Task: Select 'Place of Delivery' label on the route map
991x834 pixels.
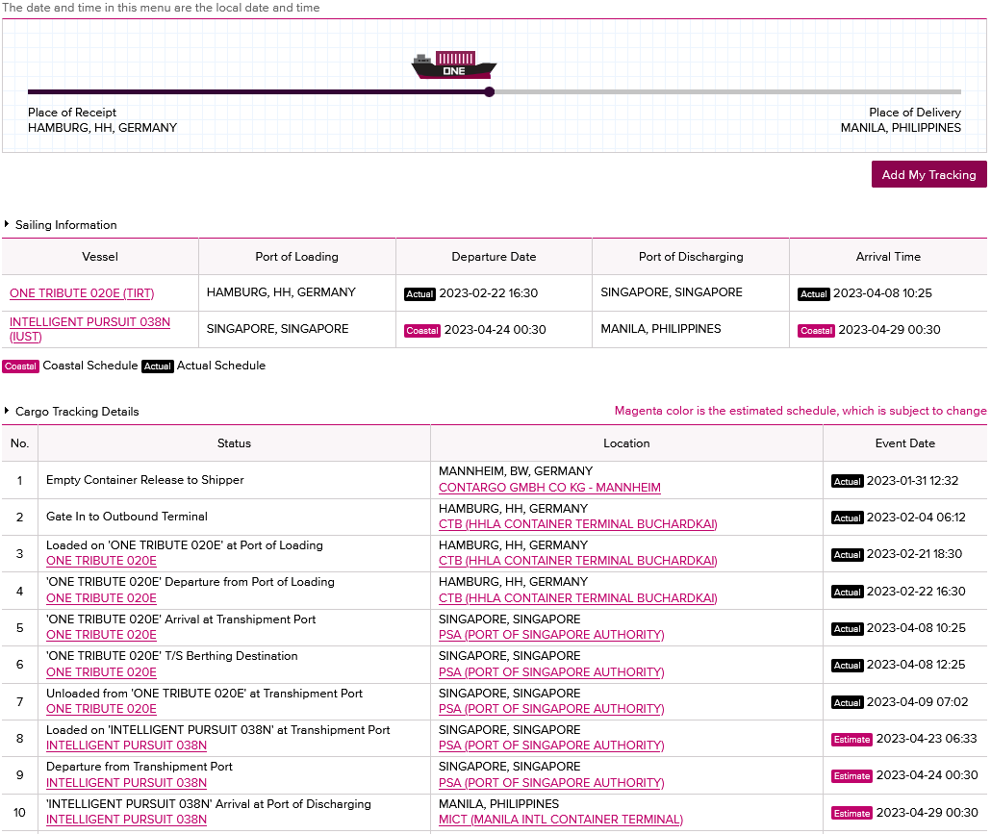Action: coord(915,113)
